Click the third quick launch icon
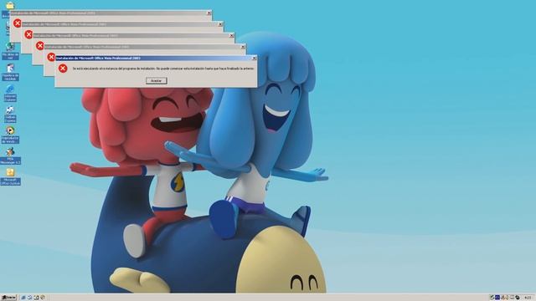The width and height of the screenshot is (536, 301). (36, 298)
